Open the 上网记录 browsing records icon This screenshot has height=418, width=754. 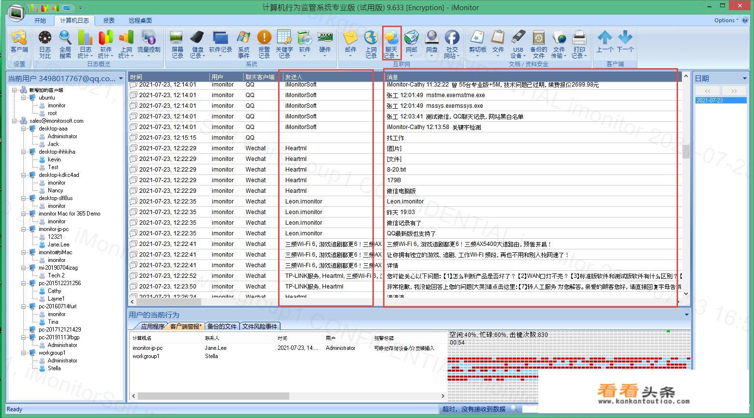pos(371,44)
